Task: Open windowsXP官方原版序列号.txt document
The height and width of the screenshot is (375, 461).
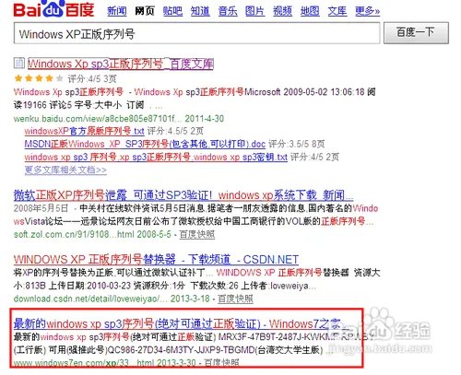Action: click(x=84, y=131)
